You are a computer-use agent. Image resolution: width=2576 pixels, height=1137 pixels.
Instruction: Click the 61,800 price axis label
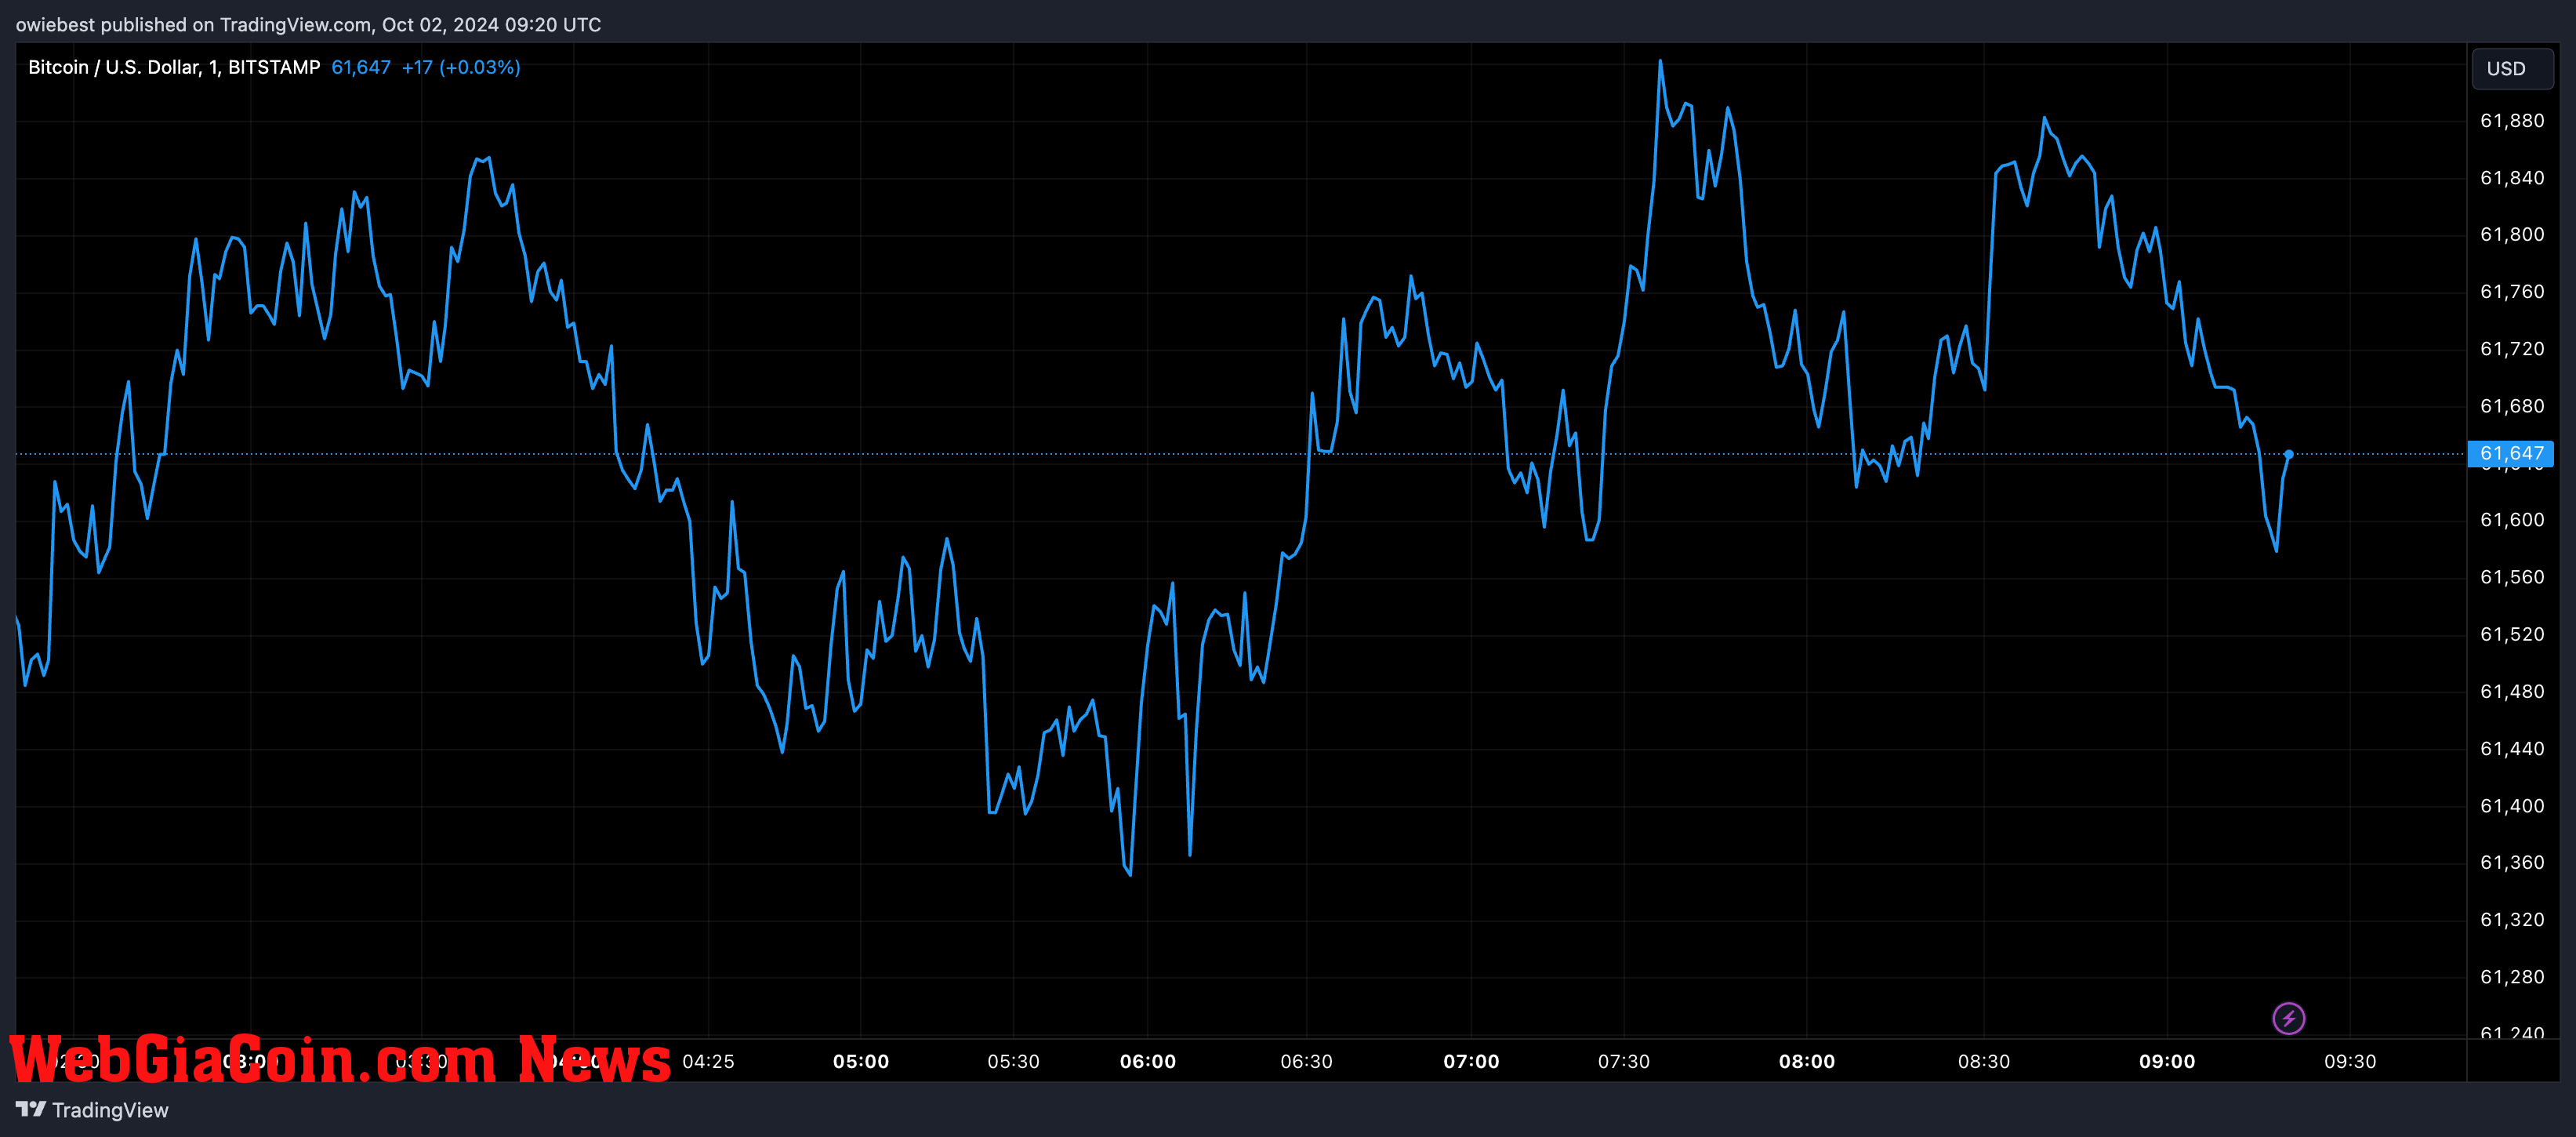2512,234
